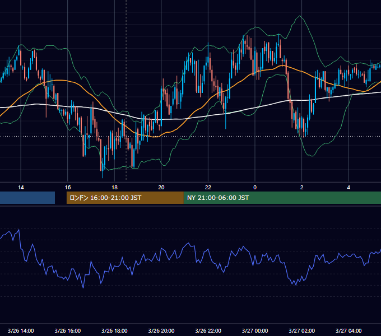Click the 3/27 02:00 date label
Image resolution: width=381 pixels, height=336 pixels.
tap(301, 330)
